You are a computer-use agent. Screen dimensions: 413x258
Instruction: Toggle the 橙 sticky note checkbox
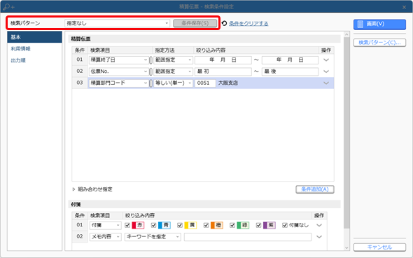tap(206, 225)
